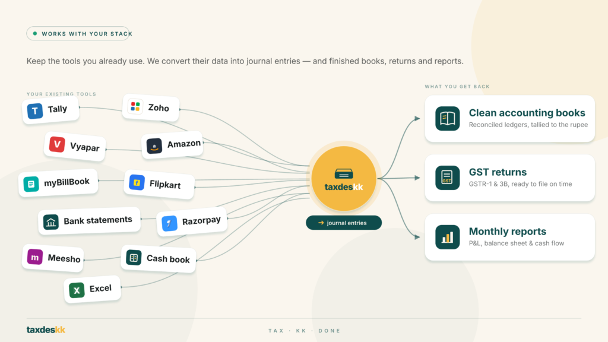Select the Zoho tool chip
The height and width of the screenshot is (342, 608).
151,107
